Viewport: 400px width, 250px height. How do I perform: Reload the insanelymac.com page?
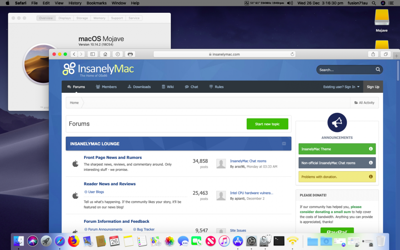pyautogui.click(x=292, y=54)
